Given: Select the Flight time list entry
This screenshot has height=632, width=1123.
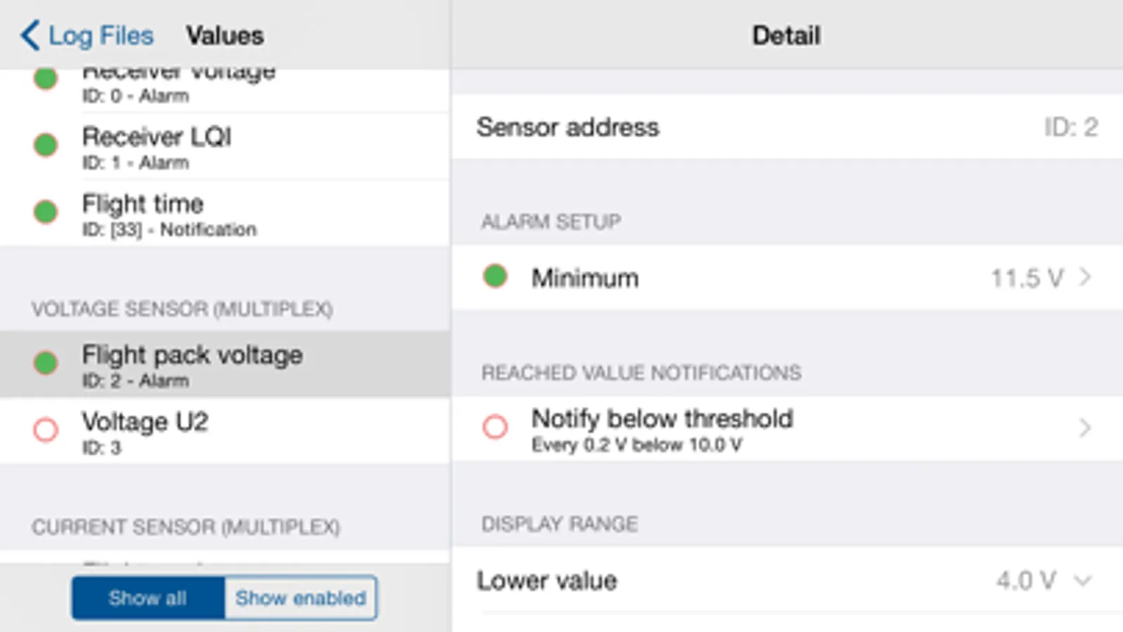Looking at the screenshot, I should click(x=225, y=213).
